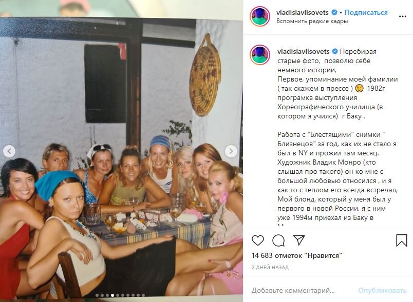The width and height of the screenshot is (413, 302).
Task: Open vladislavlisovets username in caption
Action: [x=303, y=51]
